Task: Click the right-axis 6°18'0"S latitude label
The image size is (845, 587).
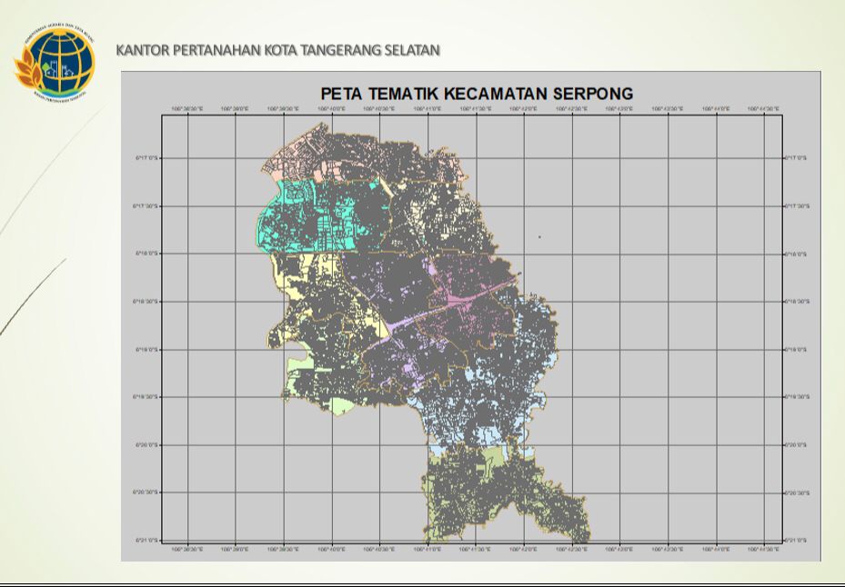Action: coord(795,254)
